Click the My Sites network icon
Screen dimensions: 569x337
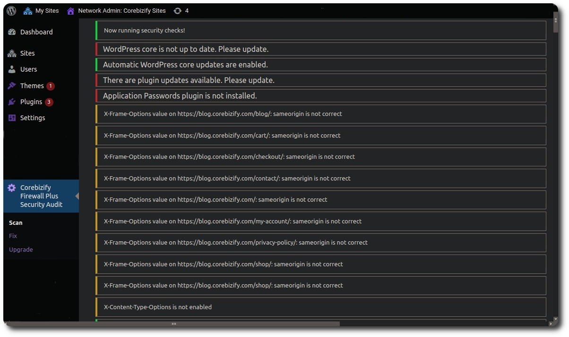28,10
